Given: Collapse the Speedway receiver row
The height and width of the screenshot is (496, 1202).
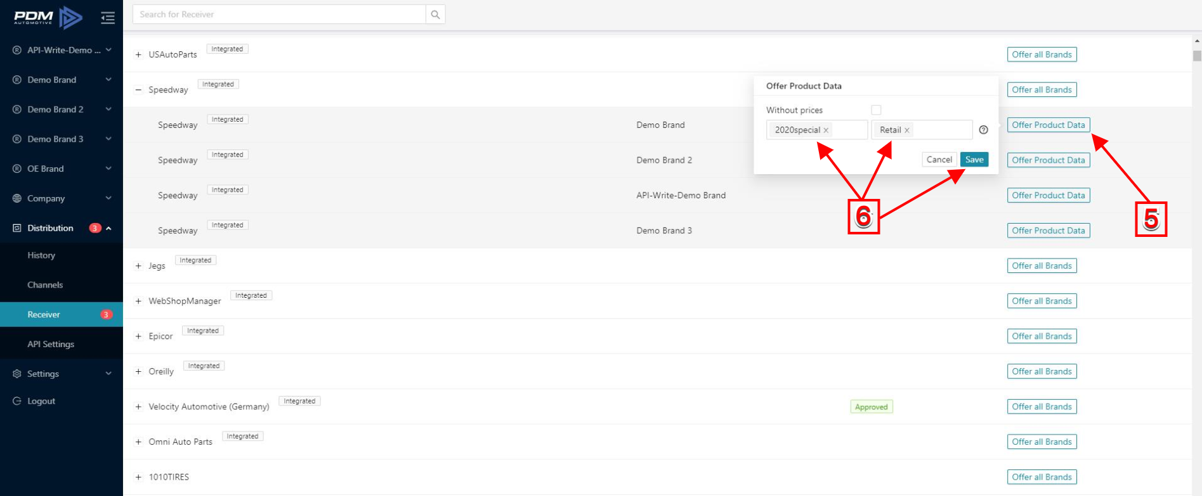Looking at the screenshot, I should pos(138,90).
